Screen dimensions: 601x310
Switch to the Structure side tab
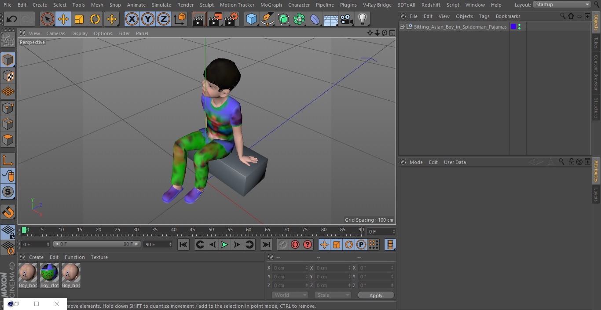596,108
